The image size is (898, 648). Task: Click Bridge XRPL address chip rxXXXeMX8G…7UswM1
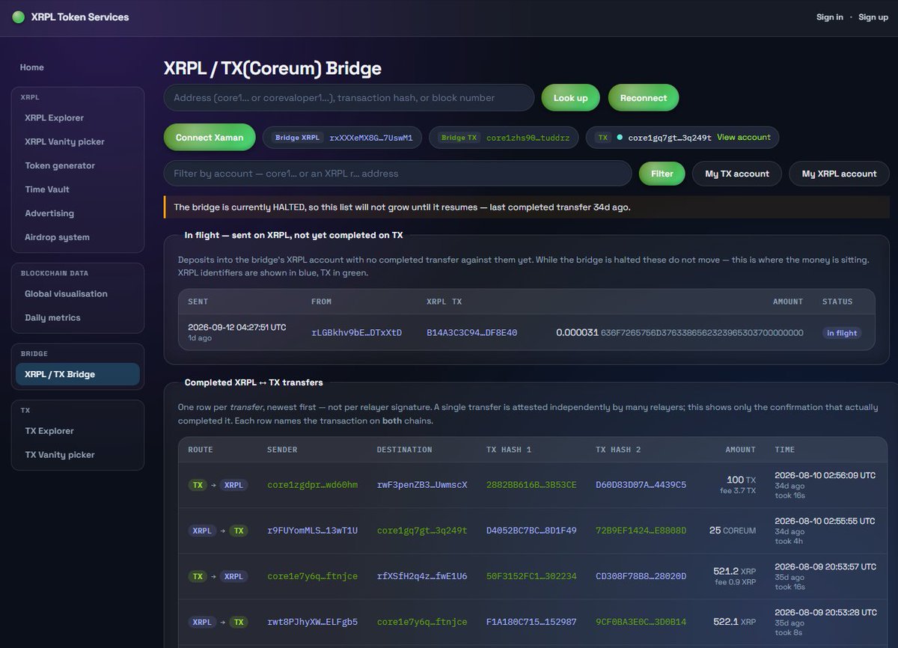coord(342,138)
